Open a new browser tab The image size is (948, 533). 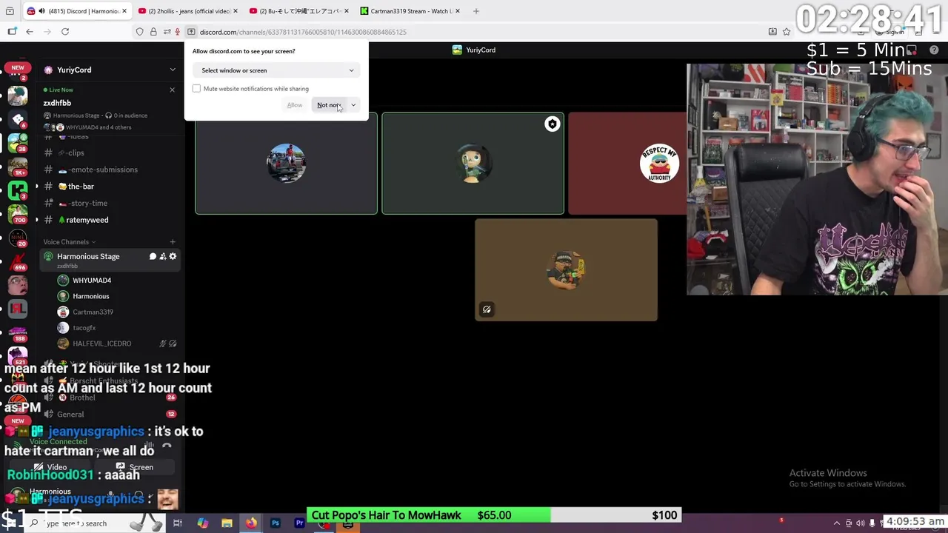tap(476, 11)
